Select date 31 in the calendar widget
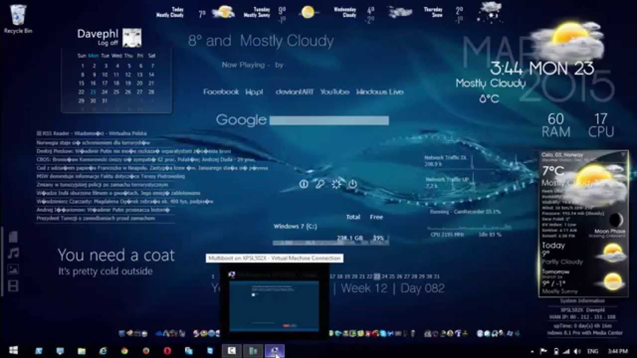Viewport: 637px width, 358px height. coord(105,100)
